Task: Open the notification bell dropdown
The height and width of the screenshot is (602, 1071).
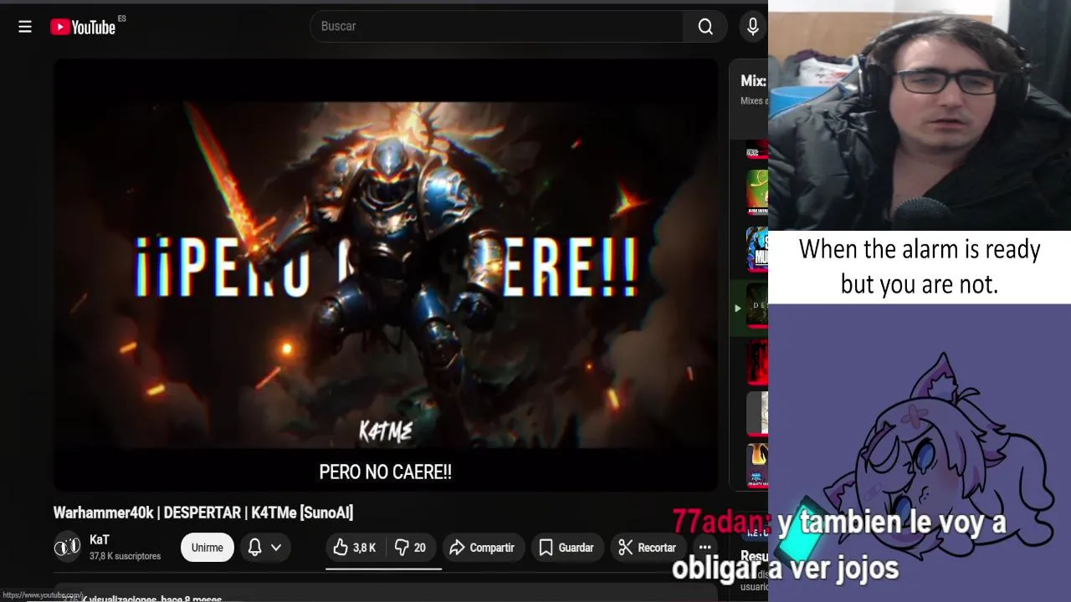Action: pyautogui.click(x=265, y=548)
